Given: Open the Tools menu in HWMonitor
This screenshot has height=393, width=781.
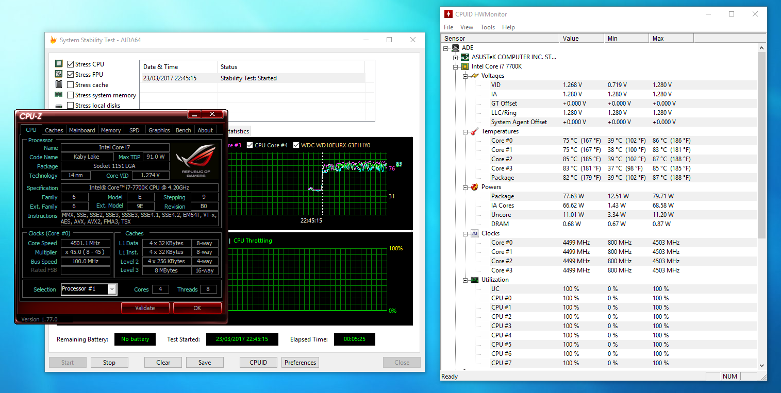Looking at the screenshot, I should pos(488,27).
